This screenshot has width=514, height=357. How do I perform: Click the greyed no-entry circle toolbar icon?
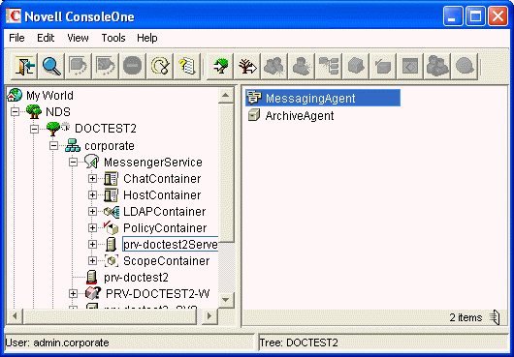pyautogui.click(x=133, y=67)
